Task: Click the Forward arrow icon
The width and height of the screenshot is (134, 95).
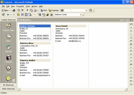Action: coord(14,15)
